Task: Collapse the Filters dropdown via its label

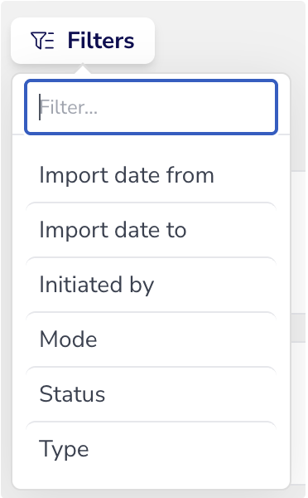Action: [101, 41]
